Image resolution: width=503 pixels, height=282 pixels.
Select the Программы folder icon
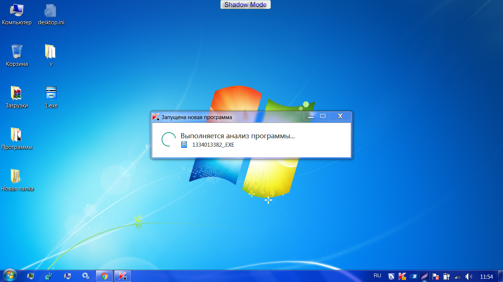click(17, 139)
